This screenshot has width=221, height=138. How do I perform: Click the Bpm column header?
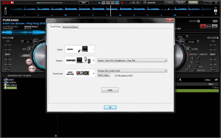(213, 84)
